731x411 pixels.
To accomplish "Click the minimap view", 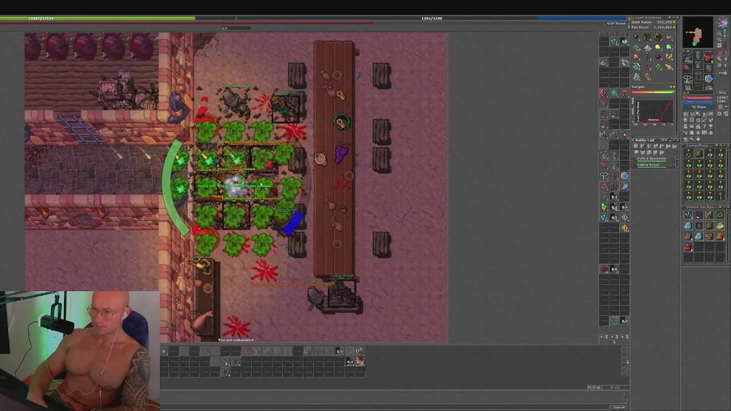I will pyautogui.click(x=698, y=32).
